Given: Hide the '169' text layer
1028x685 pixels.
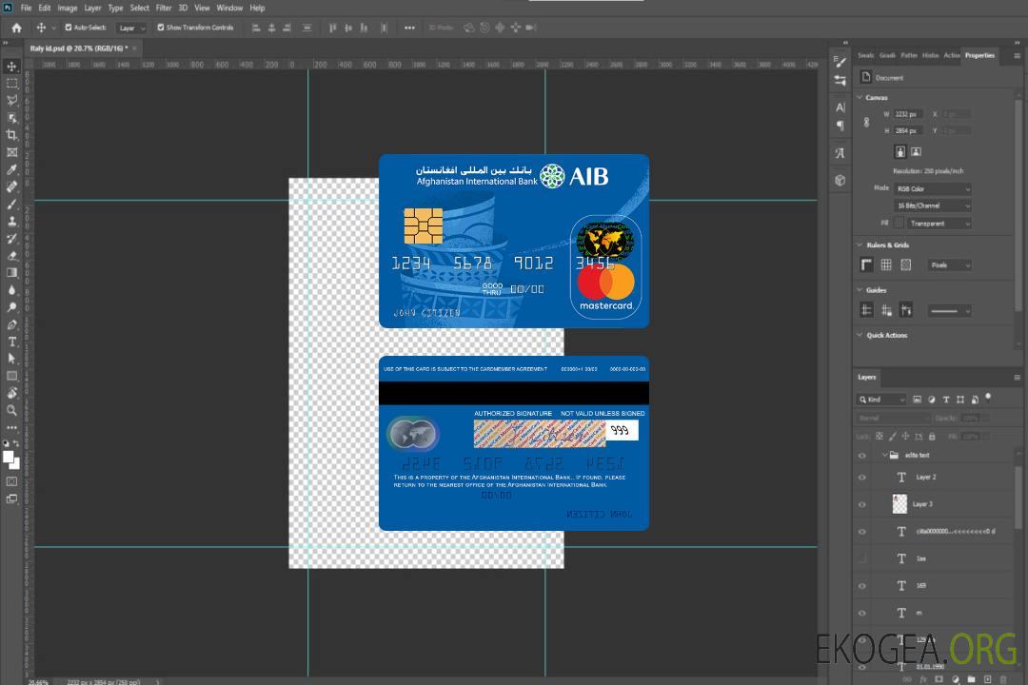Looking at the screenshot, I should (x=862, y=586).
